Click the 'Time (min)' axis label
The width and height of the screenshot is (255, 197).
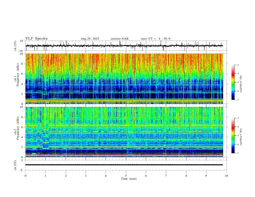tap(129, 179)
